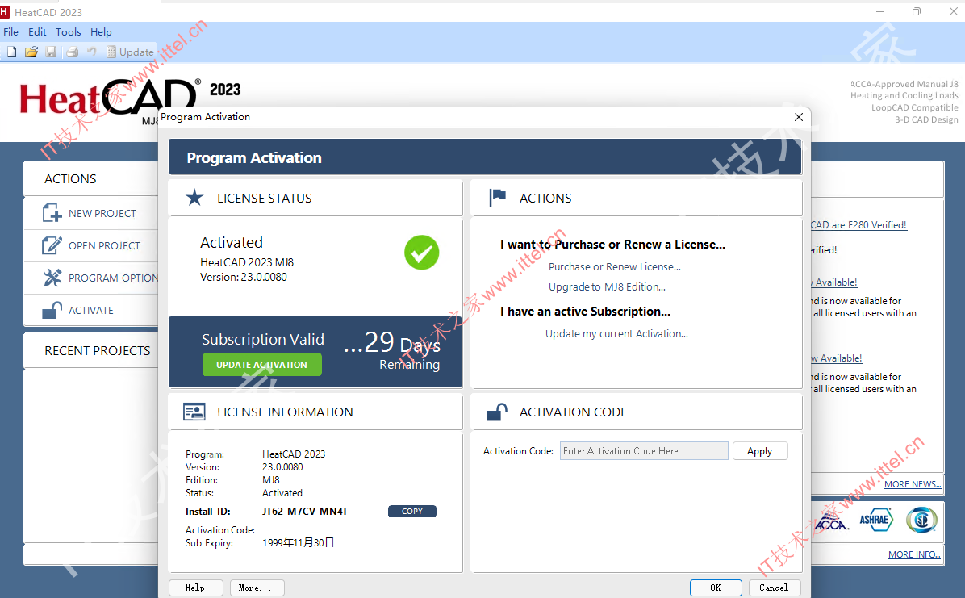
Task: Click the Sub Expiry date 1999年11月30日
Action: click(299, 542)
